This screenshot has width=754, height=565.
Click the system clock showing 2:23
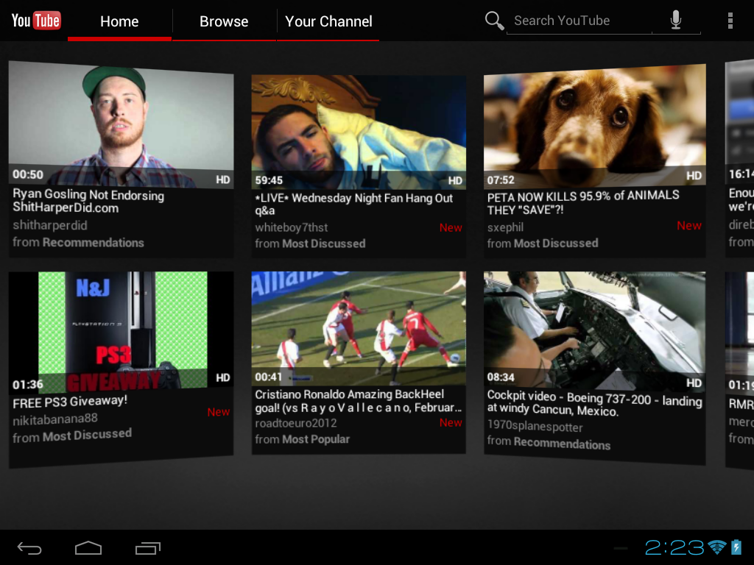[674, 547]
